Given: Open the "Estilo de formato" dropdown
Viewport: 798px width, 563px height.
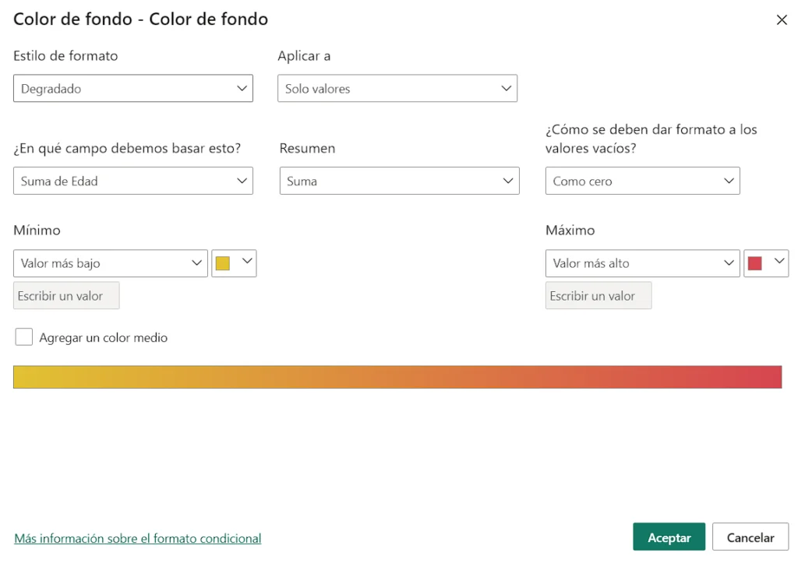Looking at the screenshot, I should coord(132,88).
